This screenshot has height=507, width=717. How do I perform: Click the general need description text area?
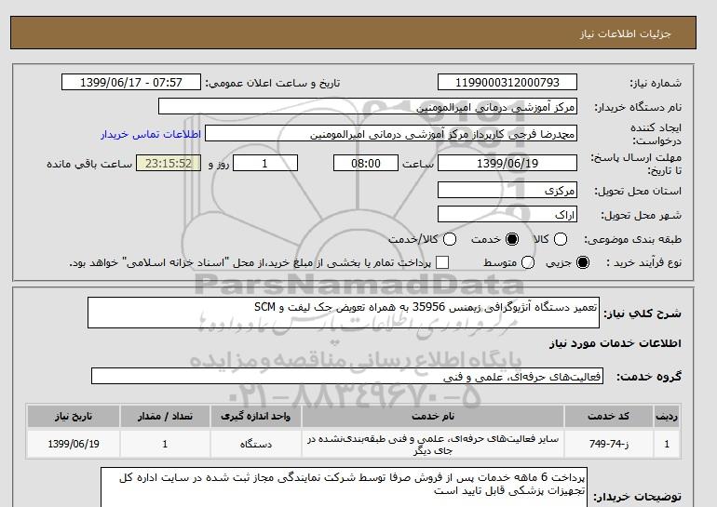point(344,313)
